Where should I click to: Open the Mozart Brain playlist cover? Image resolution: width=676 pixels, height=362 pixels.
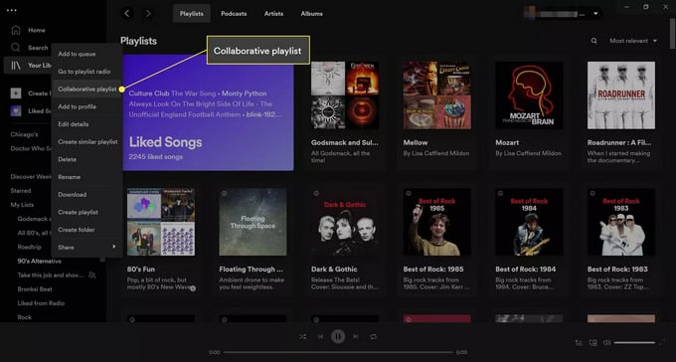point(529,95)
